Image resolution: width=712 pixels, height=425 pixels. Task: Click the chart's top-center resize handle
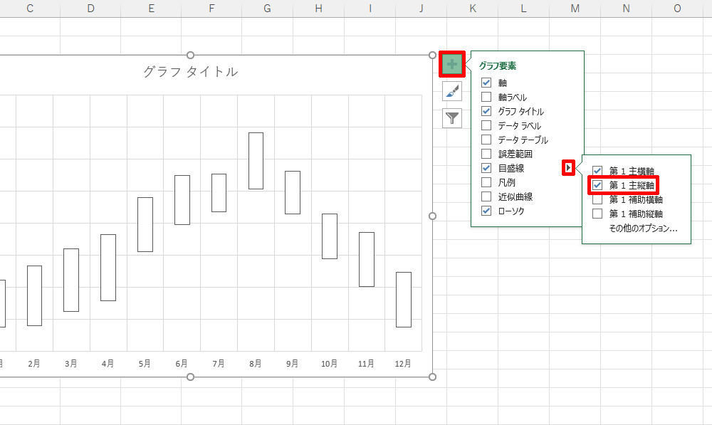click(x=191, y=55)
